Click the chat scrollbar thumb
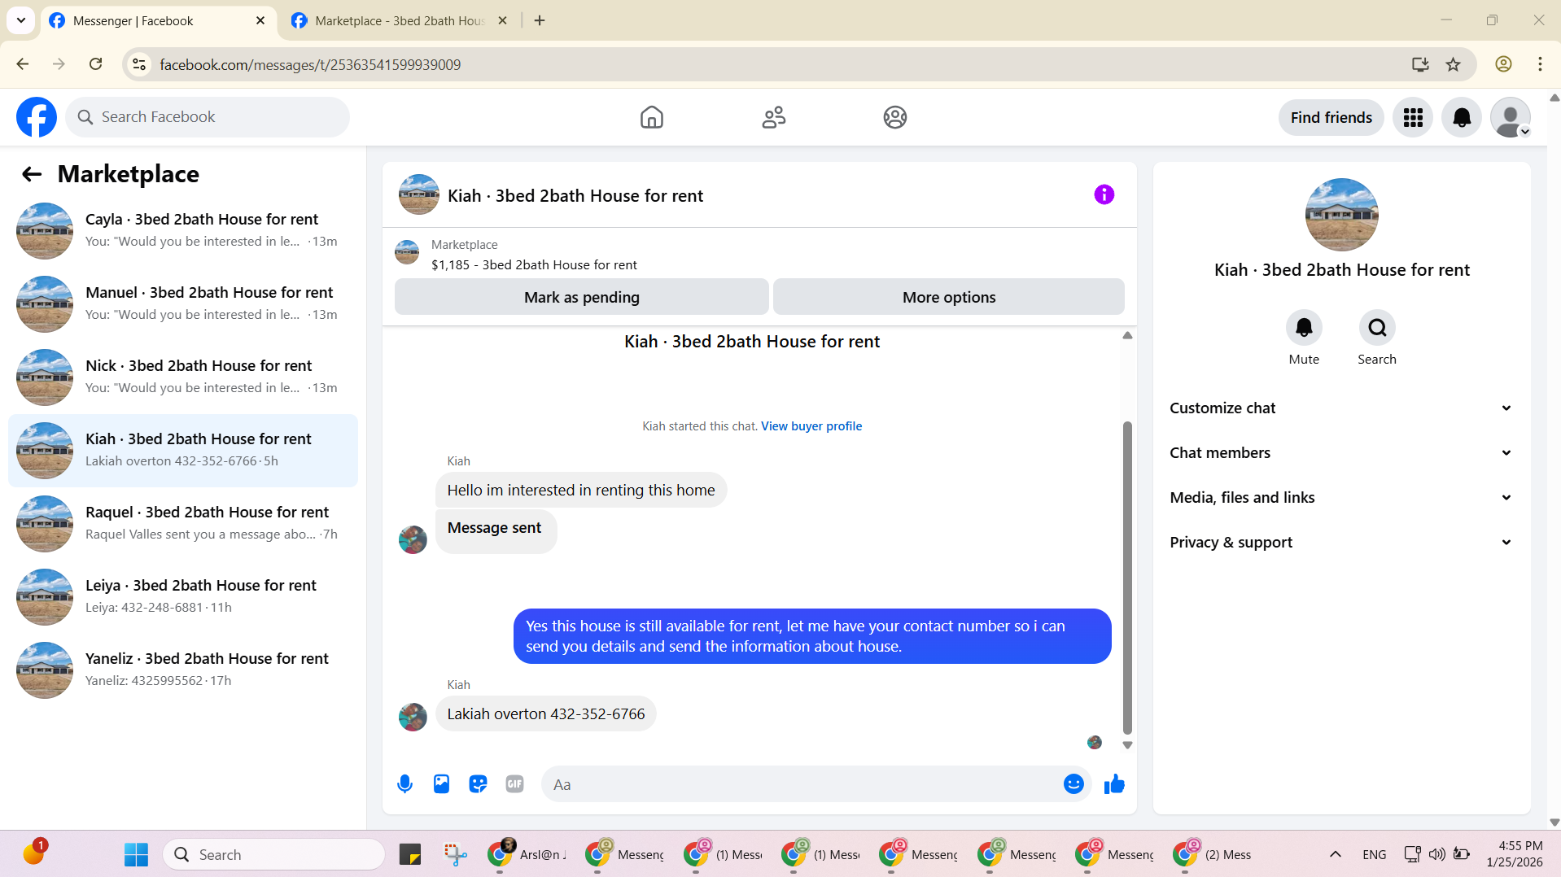The width and height of the screenshot is (1561, 877). point(1127,578)
